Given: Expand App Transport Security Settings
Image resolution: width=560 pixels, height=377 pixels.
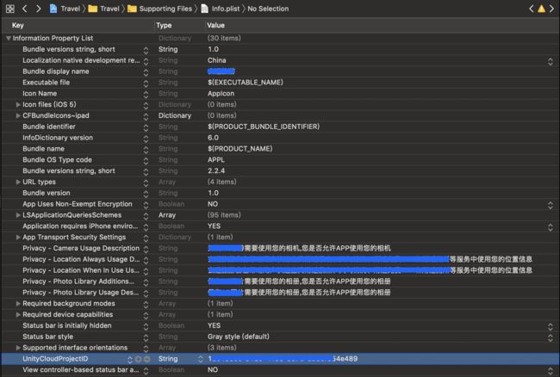Looking at the screenshot, I should 18,238.
